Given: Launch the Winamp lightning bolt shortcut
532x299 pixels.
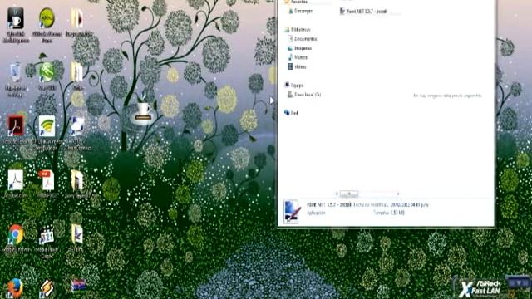Looking at the screenshot, I should [47, 288].
